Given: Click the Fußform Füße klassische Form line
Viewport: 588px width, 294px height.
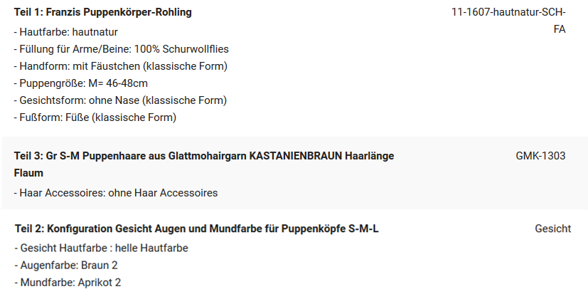Looking at the screenshot, I should pos(95,117).
